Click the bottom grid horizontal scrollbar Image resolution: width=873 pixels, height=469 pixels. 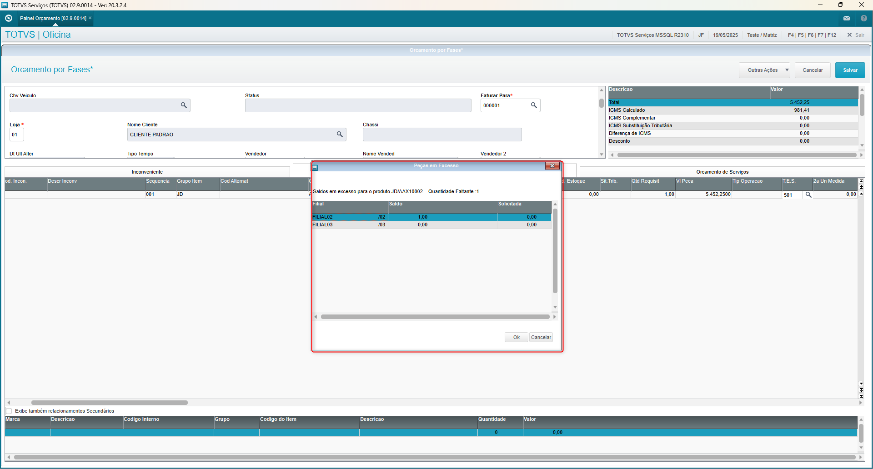(x=435, y=457)
